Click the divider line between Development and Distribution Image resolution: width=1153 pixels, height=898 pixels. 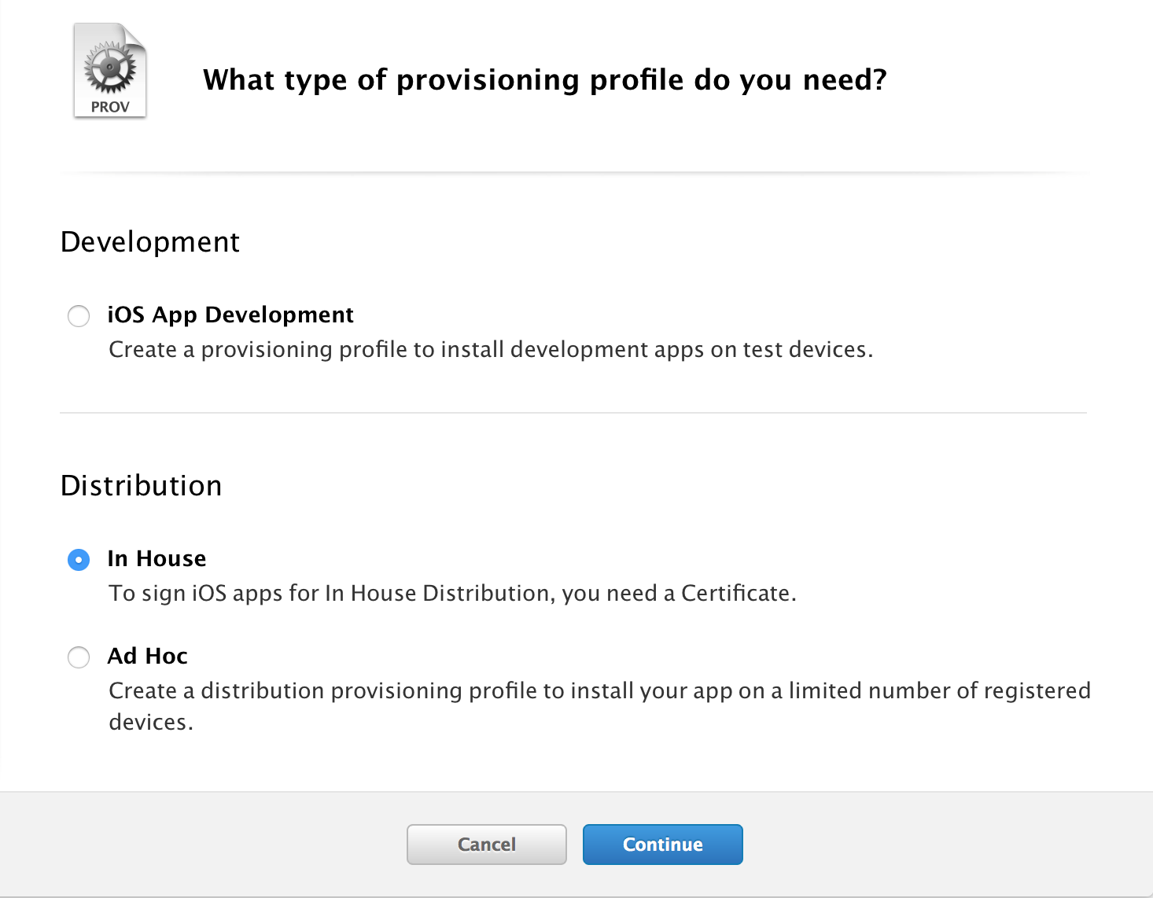click(573, 413)
